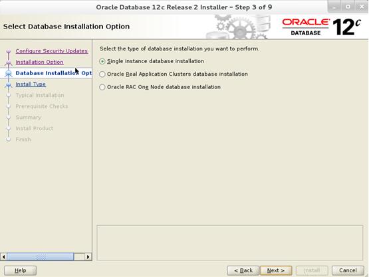Screen dimensions: 369x277
Task: Cancel the Oracle installer
Action: coord(348,270)
